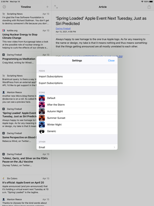
Task: Tap Daring Fireball favicon on Tufekci article
Action: (4, 154)
